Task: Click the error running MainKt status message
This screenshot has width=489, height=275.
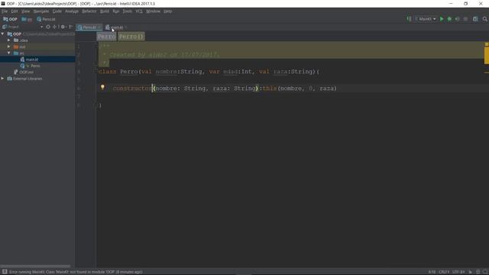Action: point(76,272)
